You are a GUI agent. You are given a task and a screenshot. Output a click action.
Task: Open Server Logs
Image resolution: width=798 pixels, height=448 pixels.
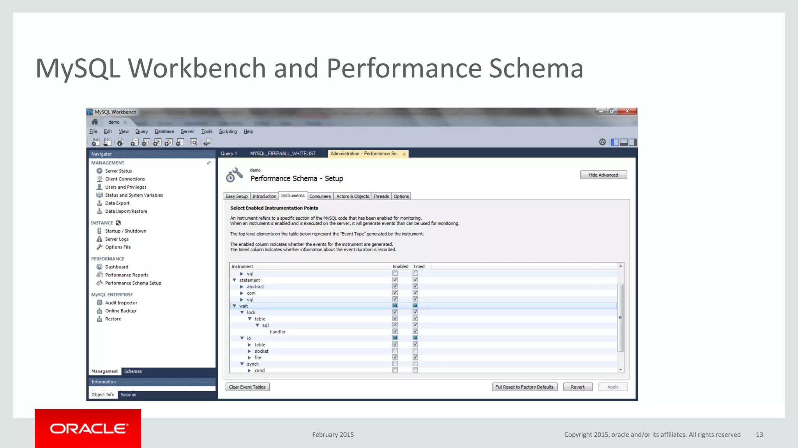click(117, 239)
